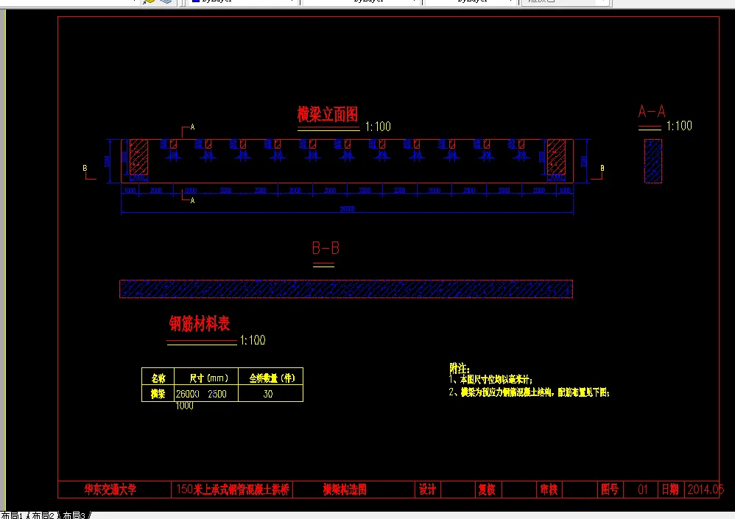Screen dimensions: 735x519
Task: Open the color ByLayer dropdown with blue swatch
Action: (242, 1)
